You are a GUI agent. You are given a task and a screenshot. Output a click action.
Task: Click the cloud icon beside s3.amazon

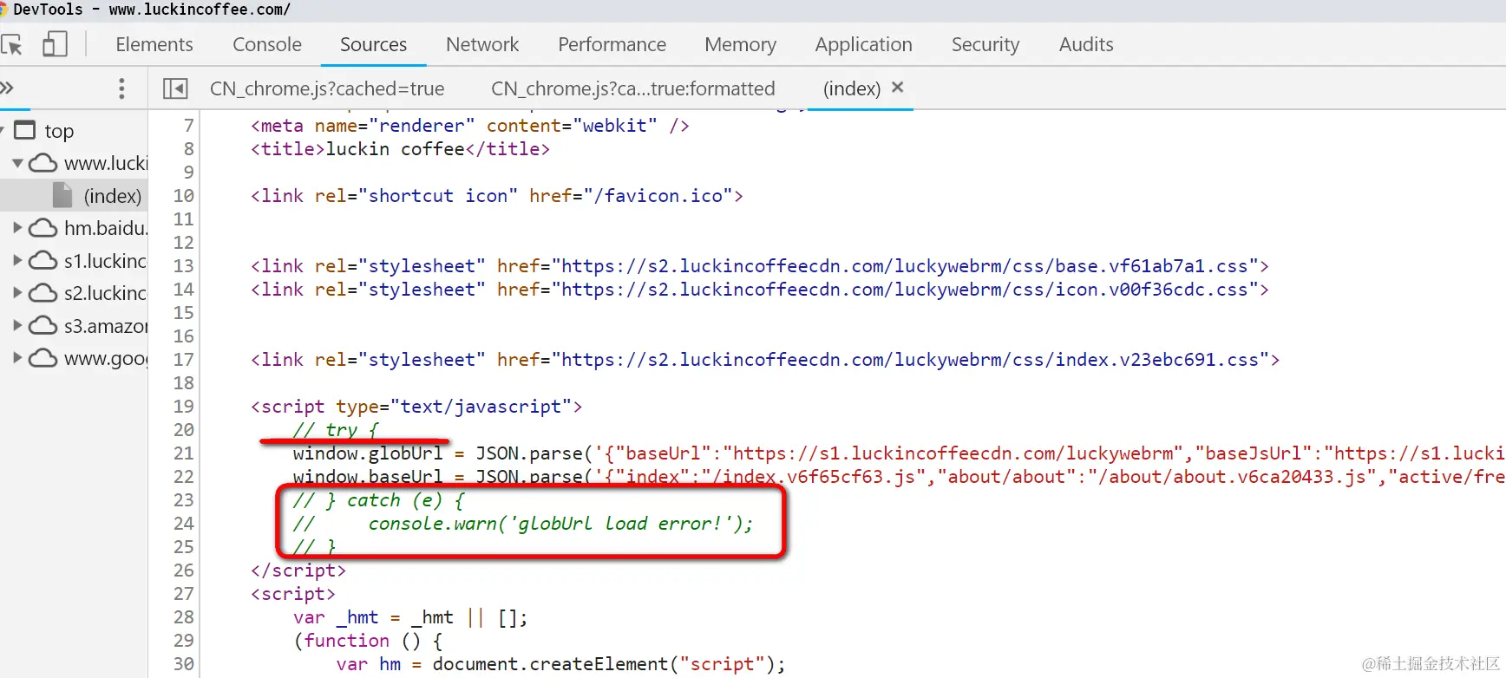pos(43,325)
